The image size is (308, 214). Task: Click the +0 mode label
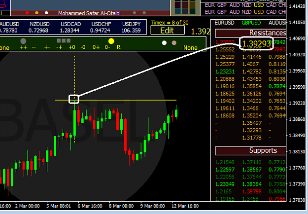[72, 47]
